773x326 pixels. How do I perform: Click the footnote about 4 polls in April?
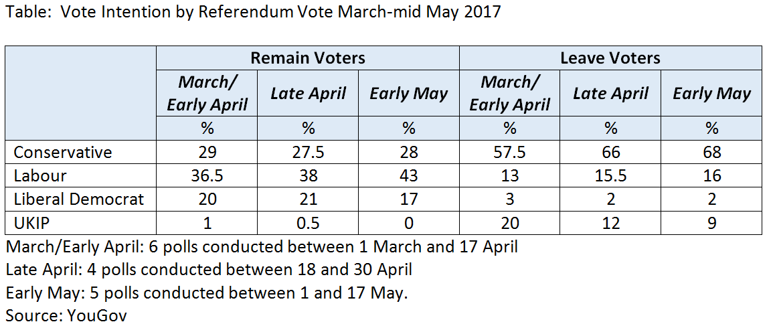(x=209, y=269)
